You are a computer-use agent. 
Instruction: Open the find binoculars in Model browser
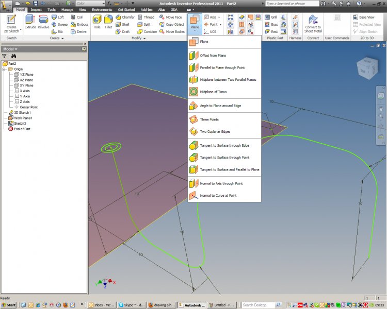tap(13, 56)
